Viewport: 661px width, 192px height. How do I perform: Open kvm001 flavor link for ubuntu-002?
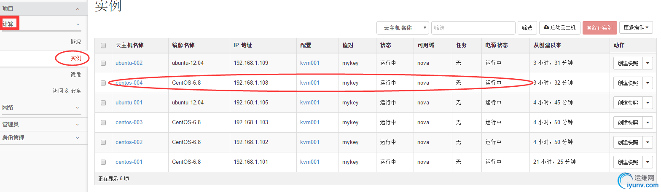(x=310, y=63)
